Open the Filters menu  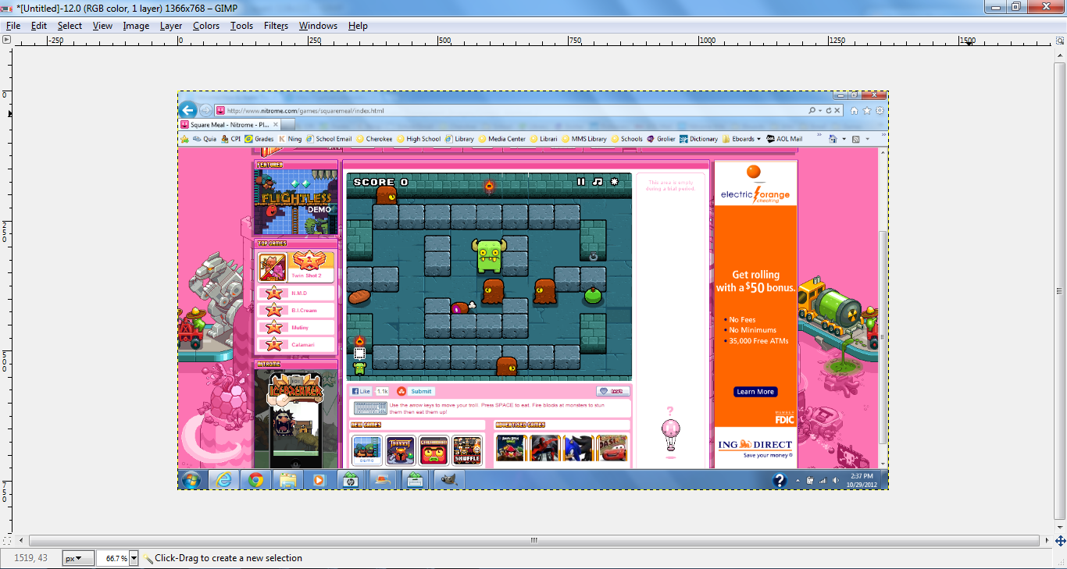(x=276, y=26)
